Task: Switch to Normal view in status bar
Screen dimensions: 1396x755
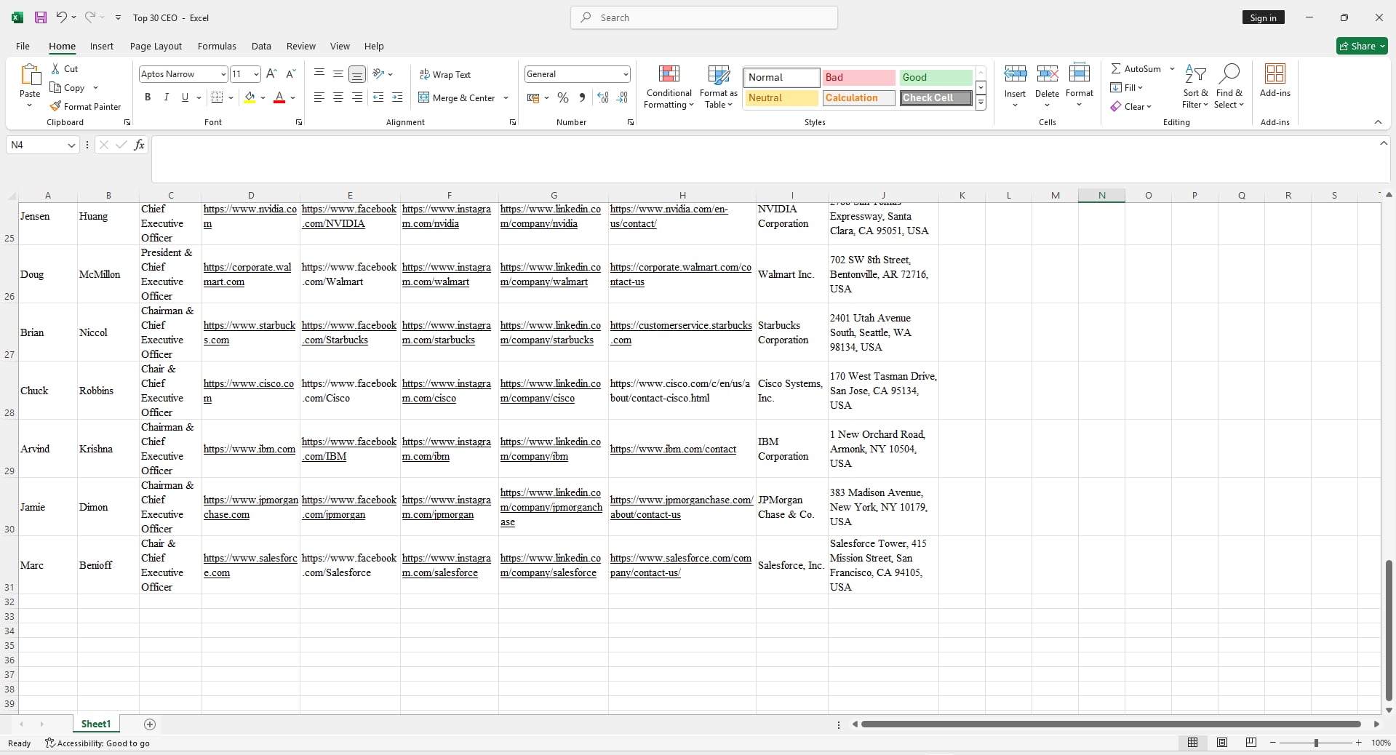Action: [1192, 743]
